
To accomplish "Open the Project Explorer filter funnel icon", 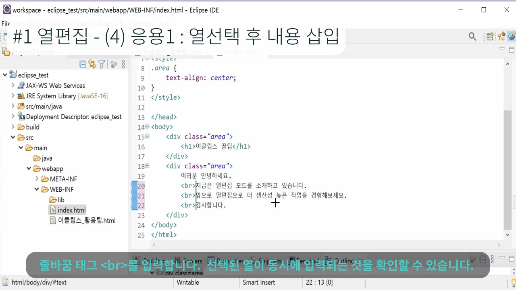I will [102, 64].
